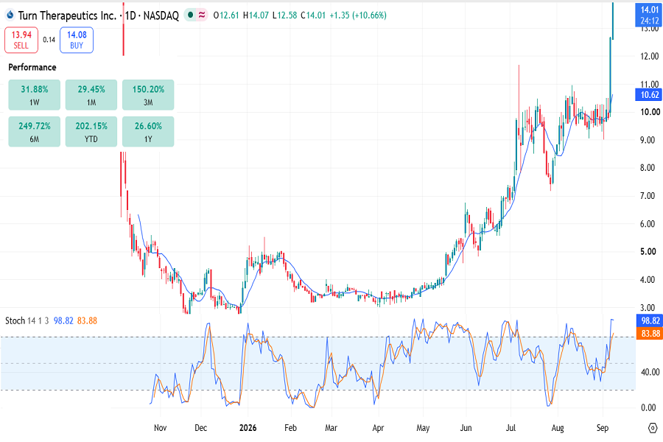Click the 14.08 BUY button
The image size is (663, 442).
pos(77,41)
